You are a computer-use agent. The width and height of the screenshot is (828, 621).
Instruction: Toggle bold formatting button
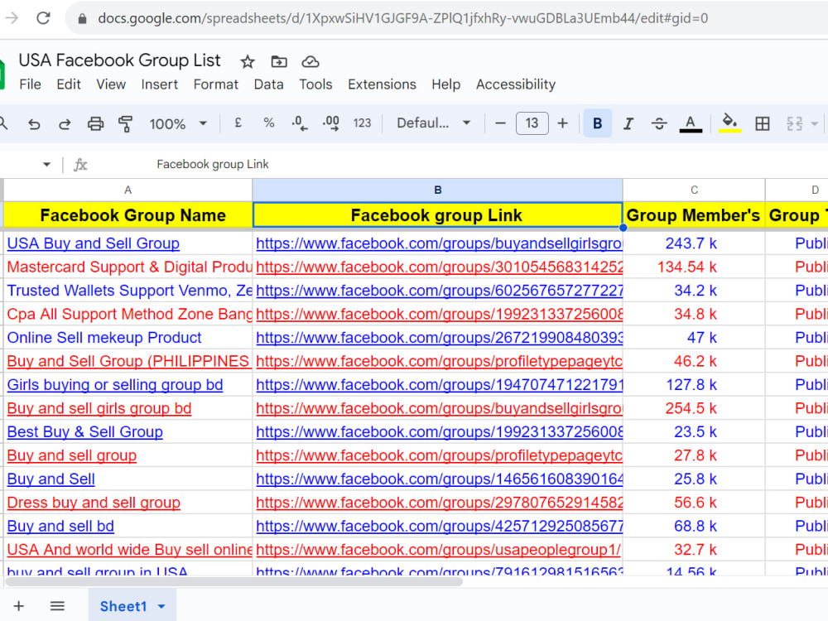597,123
